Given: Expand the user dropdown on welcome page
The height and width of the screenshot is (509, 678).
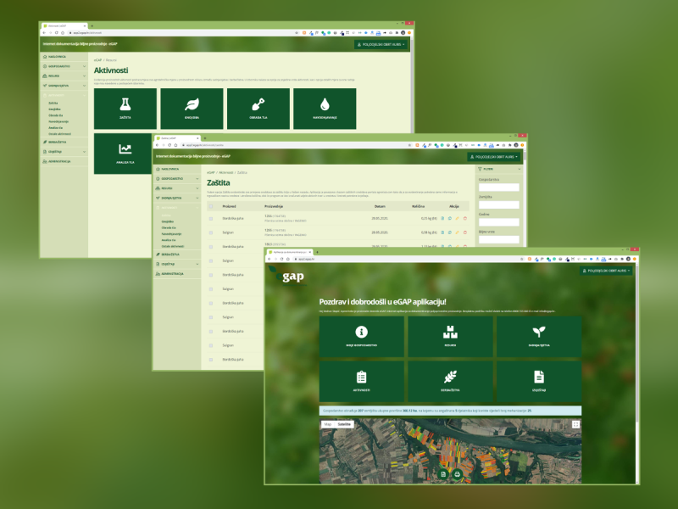Looking at the screenshot, I should click(x=605, y=271).
